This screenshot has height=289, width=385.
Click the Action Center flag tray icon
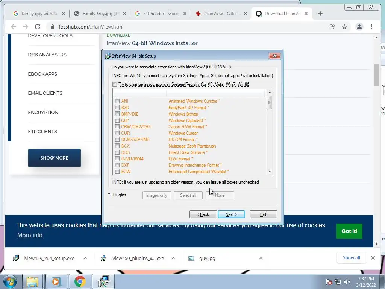(x=329, y=282)
